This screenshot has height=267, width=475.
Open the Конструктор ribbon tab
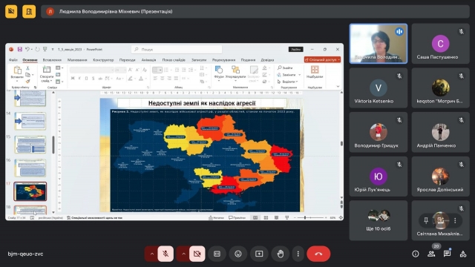[x=103, y=60]
